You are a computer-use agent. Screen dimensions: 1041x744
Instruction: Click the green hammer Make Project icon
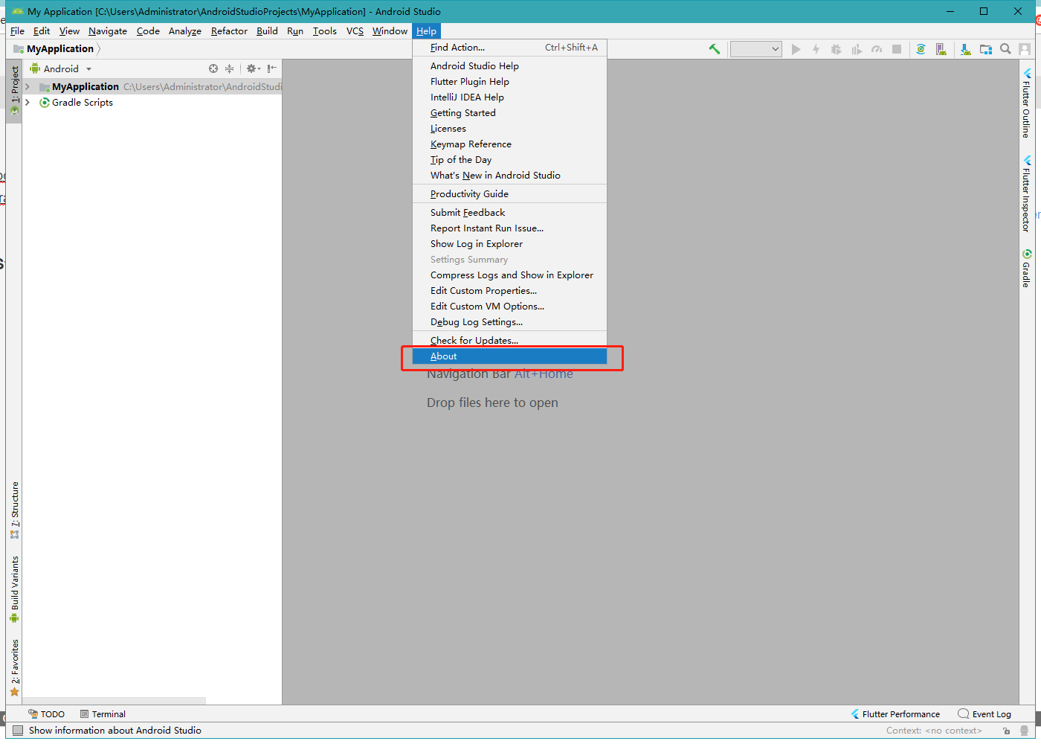coord(715,49)
